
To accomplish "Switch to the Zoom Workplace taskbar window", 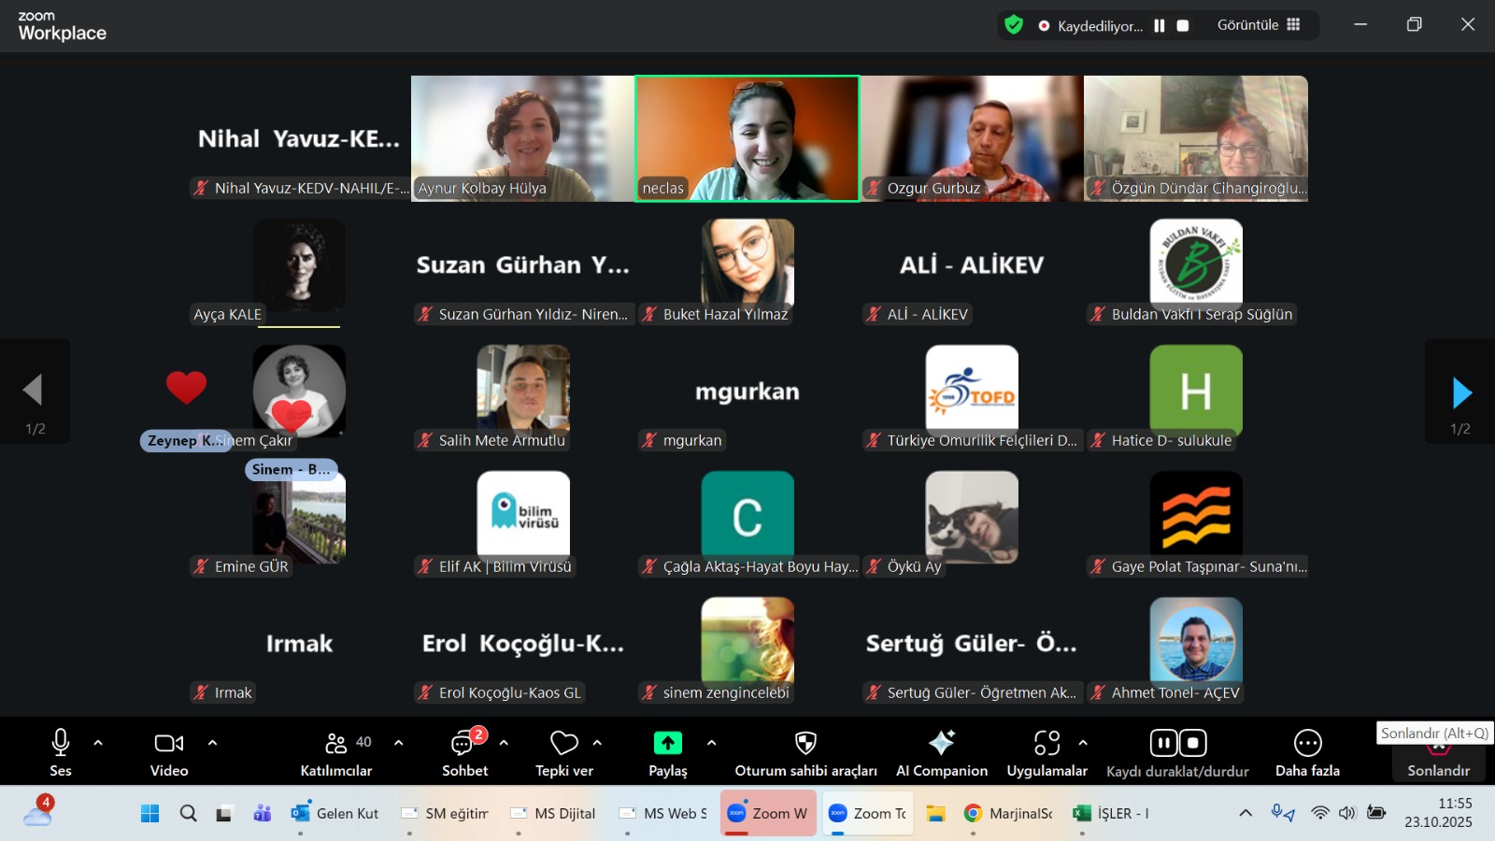I will click(768, 813).
